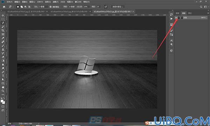210x126 pixels.
Task: Select the Dodge tool
Action: tap(3, 68)
